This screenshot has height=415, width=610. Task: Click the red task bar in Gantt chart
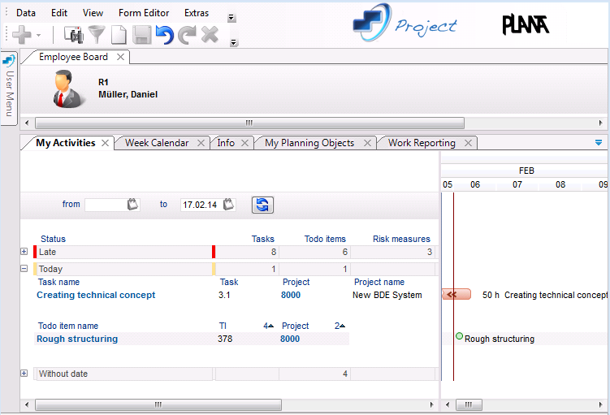[456, 295]
